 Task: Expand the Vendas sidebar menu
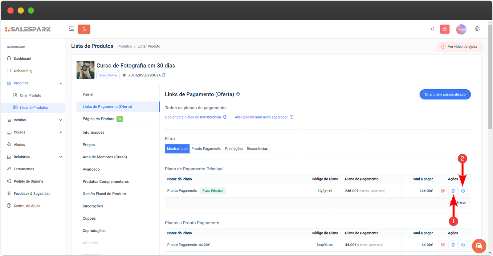(60, 120)
